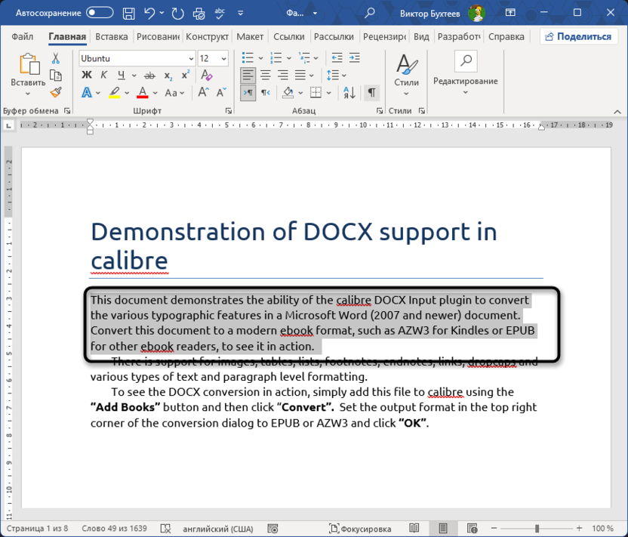
Task: Click the Sort A-Z icon
Action: click(x=349, y=92)
